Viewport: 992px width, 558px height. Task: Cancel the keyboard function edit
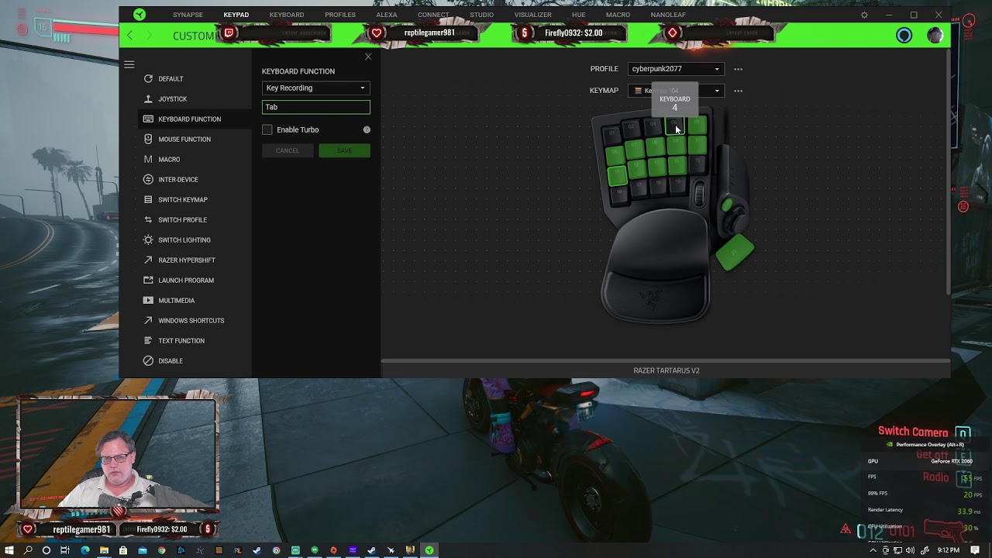(288, 150)
